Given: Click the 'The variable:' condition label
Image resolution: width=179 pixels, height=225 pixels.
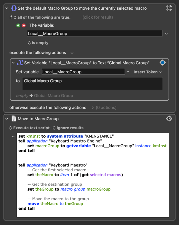Looking at the screenshot, I should pos(42,25).
